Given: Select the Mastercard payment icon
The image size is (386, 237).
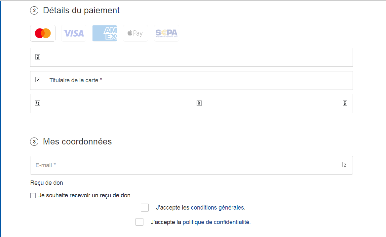Looking at the screenshot, I should [43, 33].
